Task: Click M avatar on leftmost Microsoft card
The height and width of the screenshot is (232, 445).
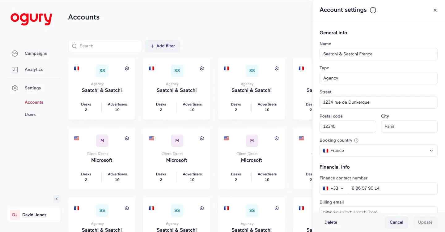Action: [x=102, y=141]
